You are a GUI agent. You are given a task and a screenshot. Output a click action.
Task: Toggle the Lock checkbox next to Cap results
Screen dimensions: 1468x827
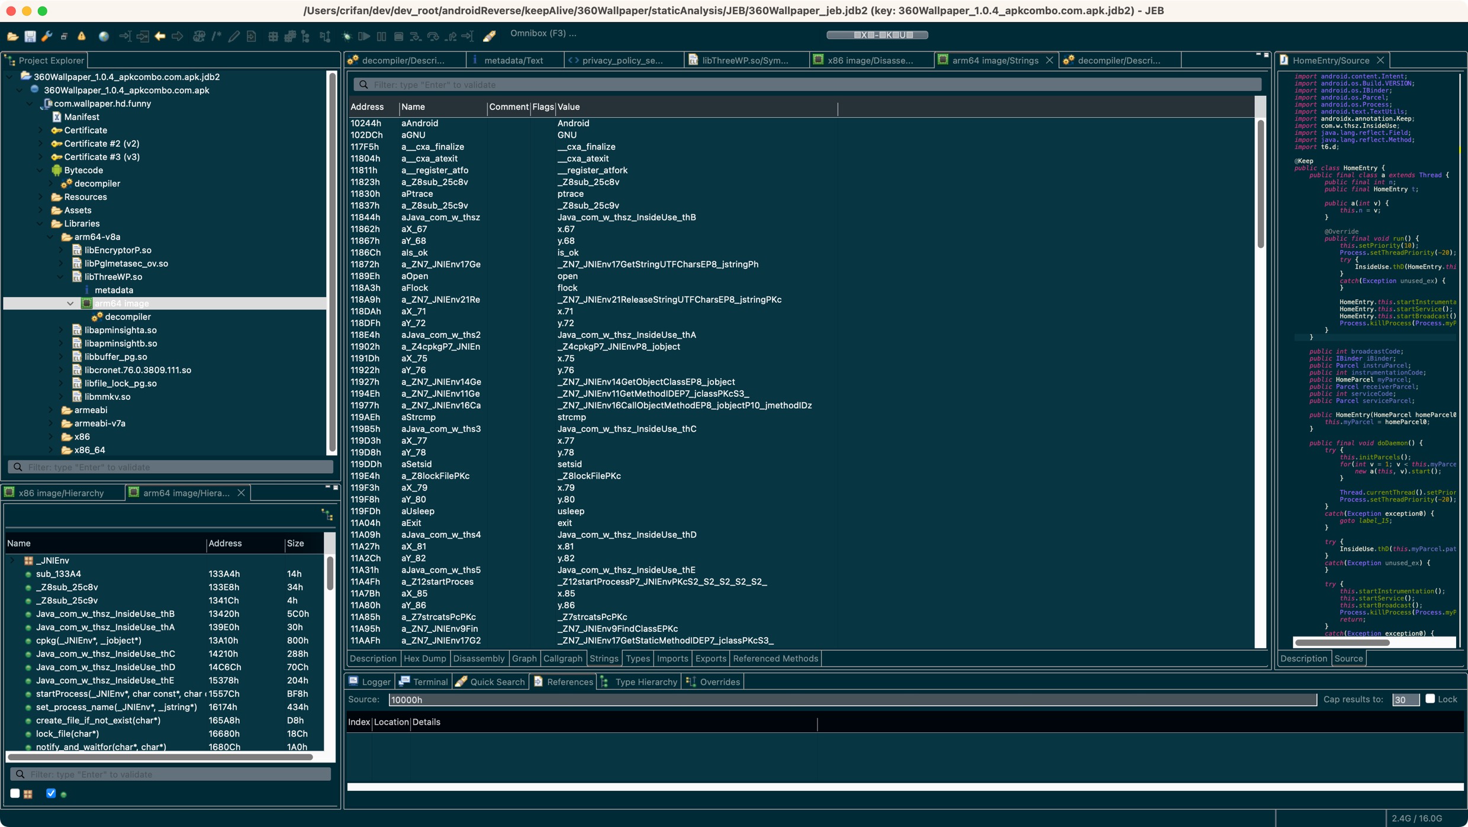tap(1430, 699)
